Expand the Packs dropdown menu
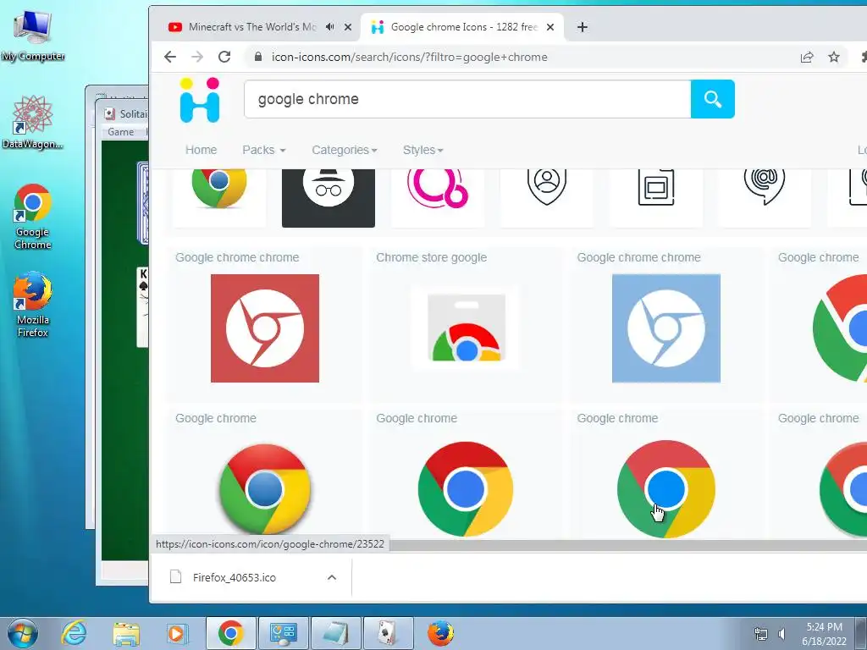This screenshot has width=867, height=650. point(264,150)
